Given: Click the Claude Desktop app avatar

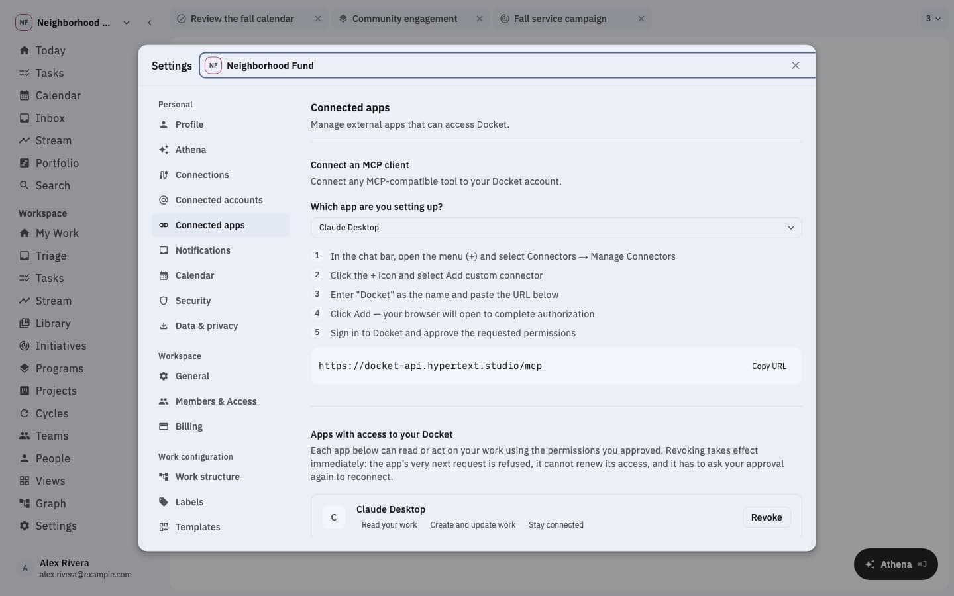Looking at the screenshot, I should coord(334,517).
